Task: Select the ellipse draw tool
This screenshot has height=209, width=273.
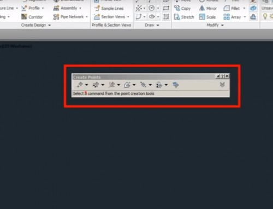Action: (152, 17)
